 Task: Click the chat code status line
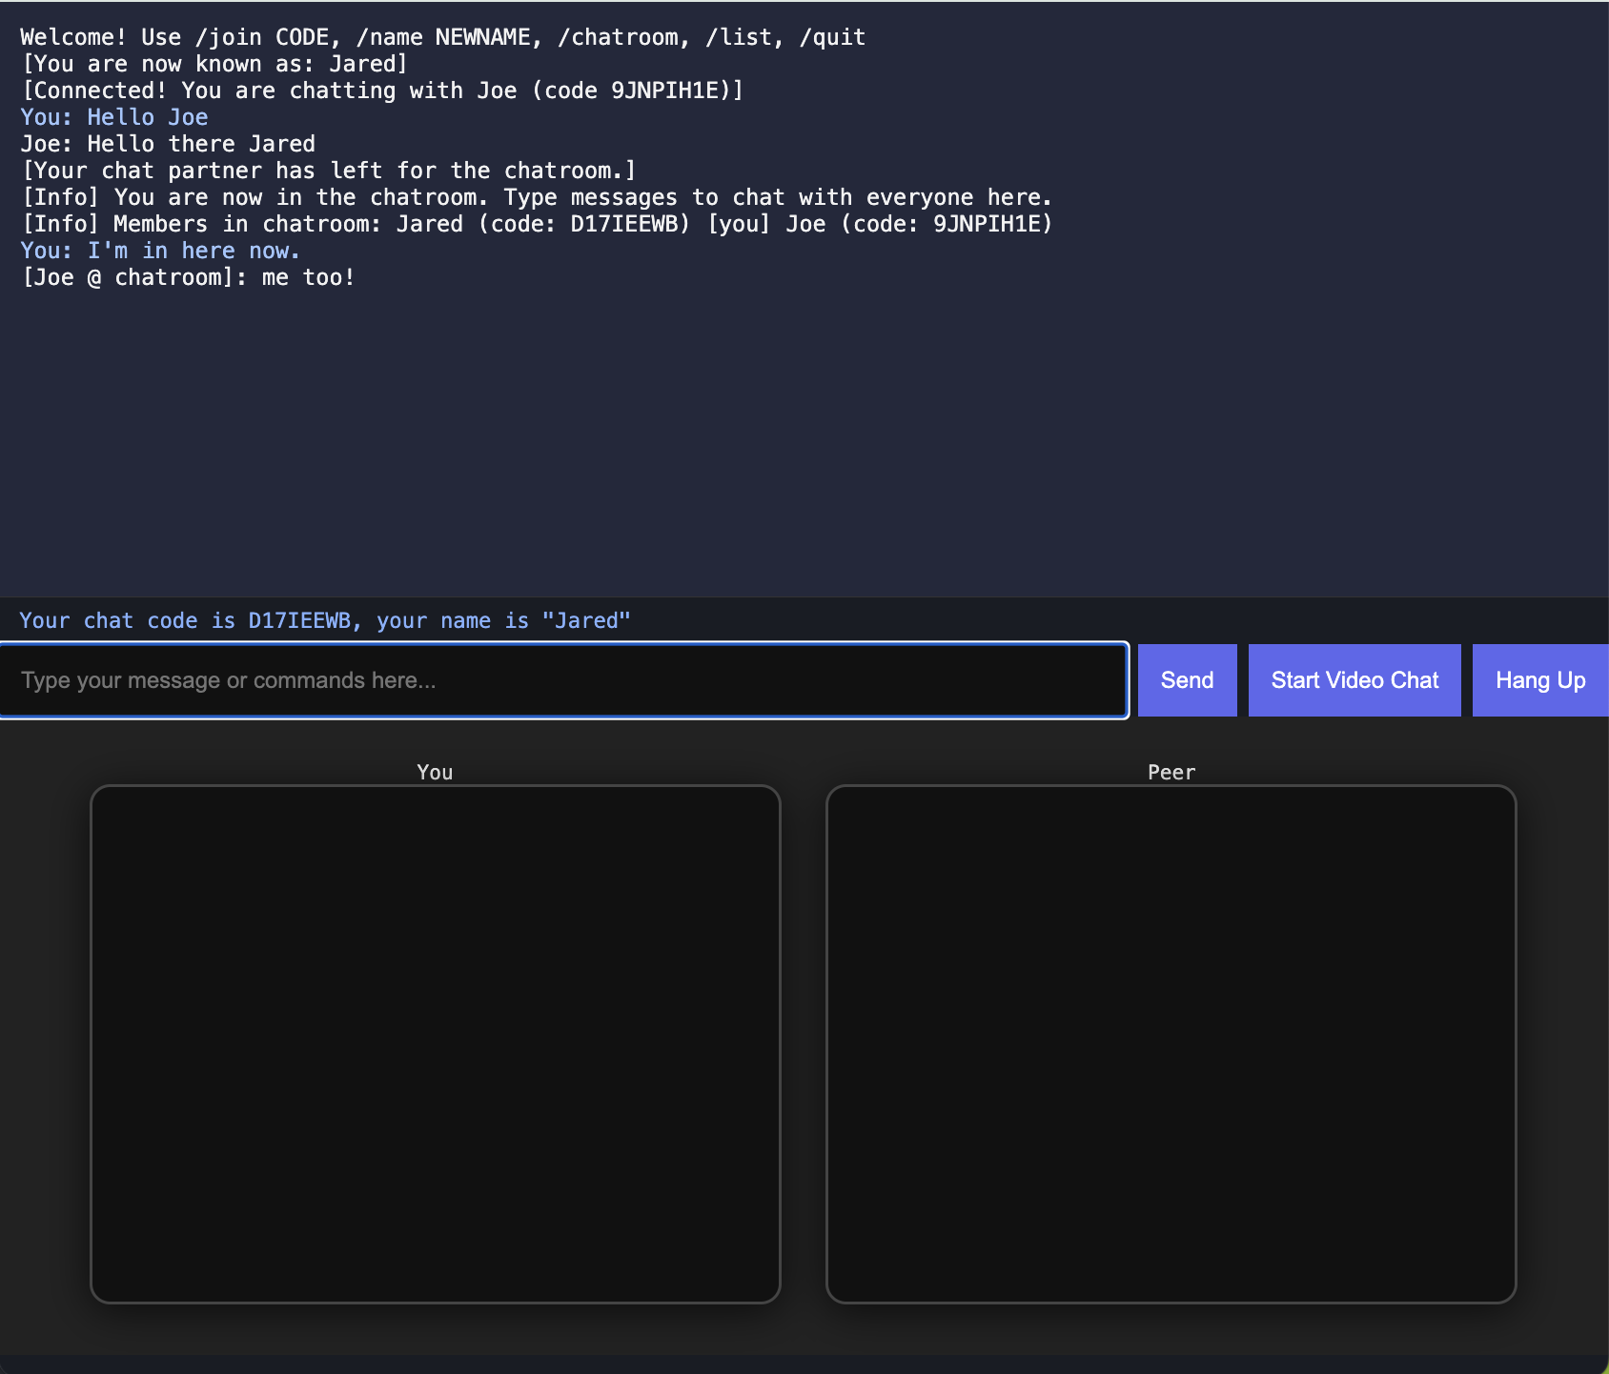pos(325,621)
